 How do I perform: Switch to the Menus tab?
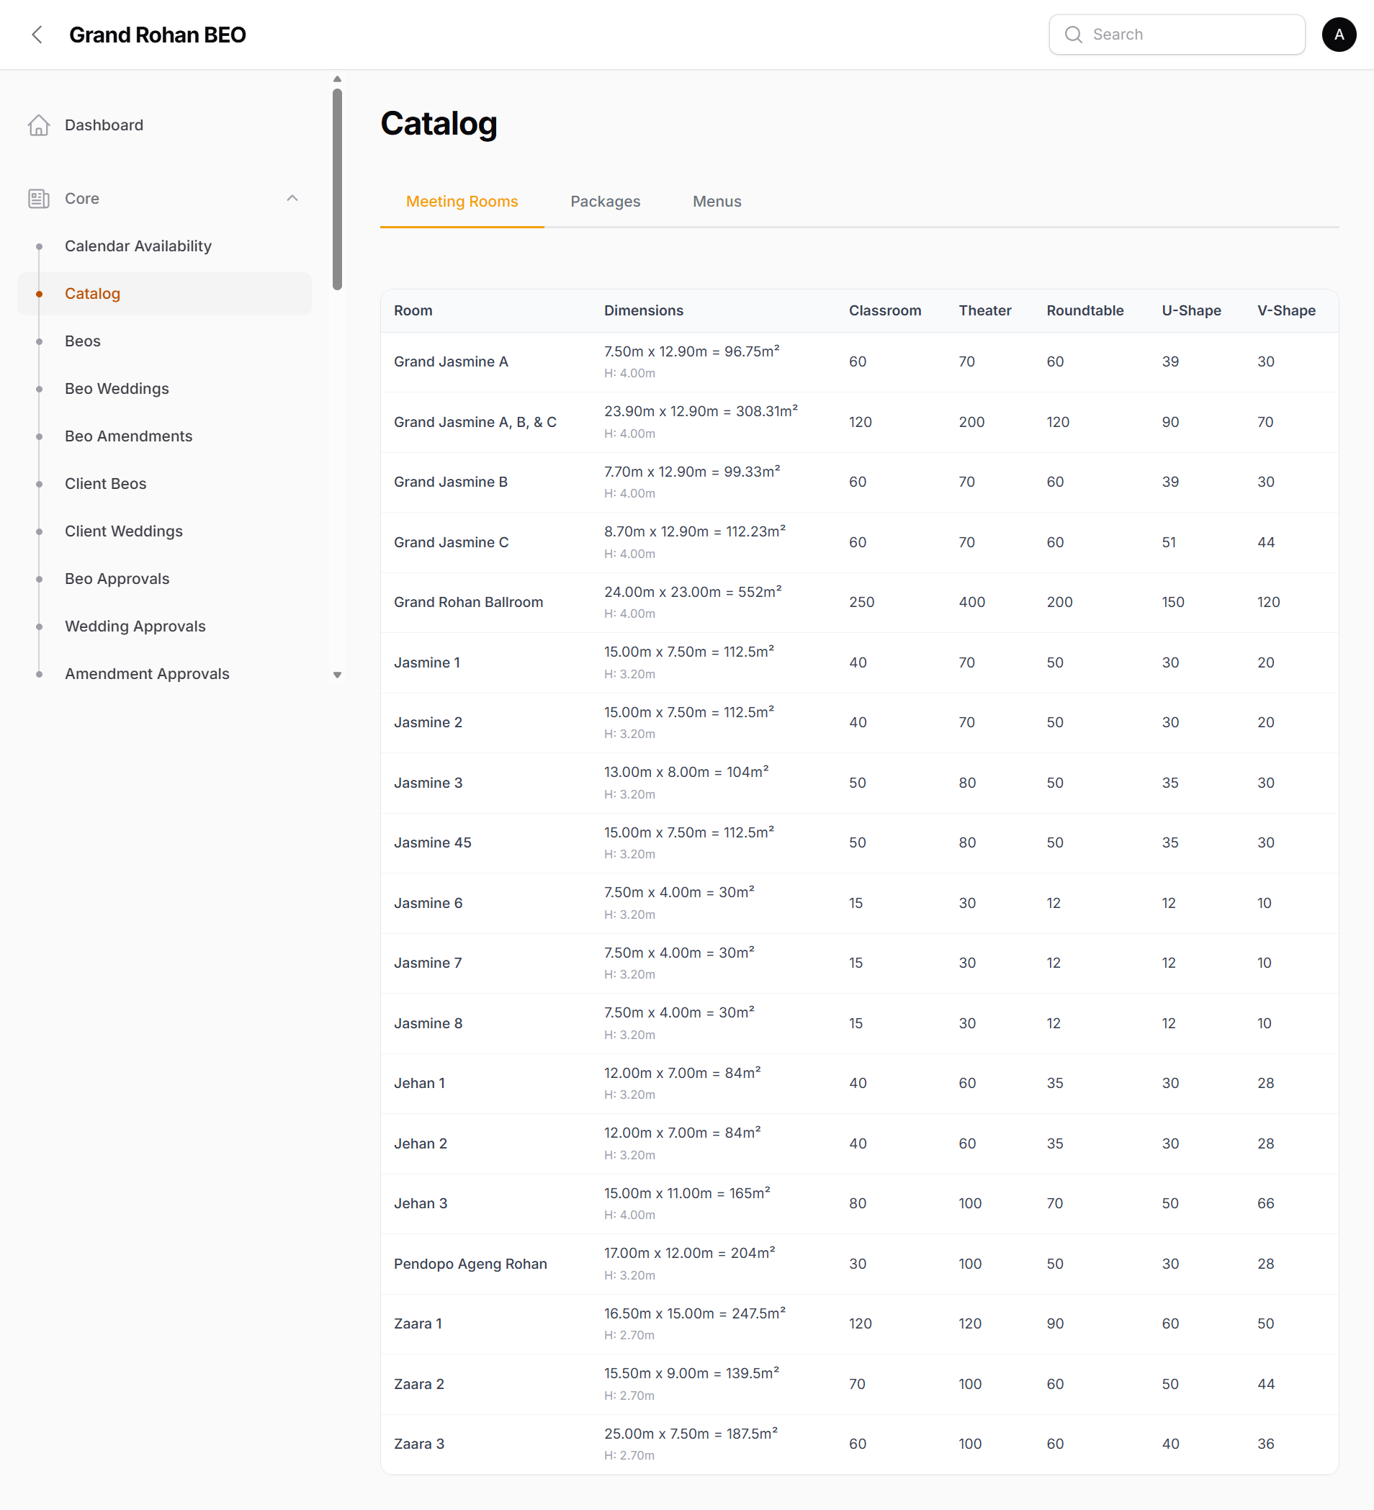tap(717, 202)
